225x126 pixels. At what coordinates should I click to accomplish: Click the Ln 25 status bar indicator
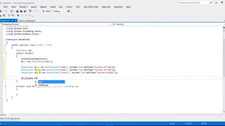click(x=172, y=124)
